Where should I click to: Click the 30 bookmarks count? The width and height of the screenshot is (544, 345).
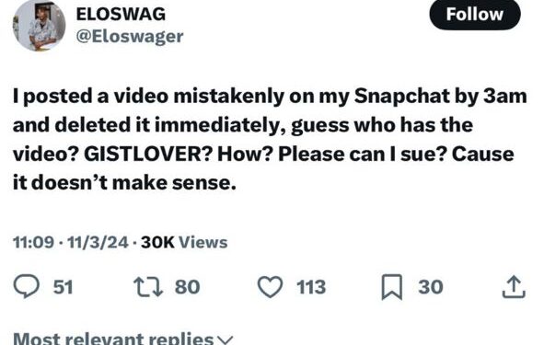[431, 287]
